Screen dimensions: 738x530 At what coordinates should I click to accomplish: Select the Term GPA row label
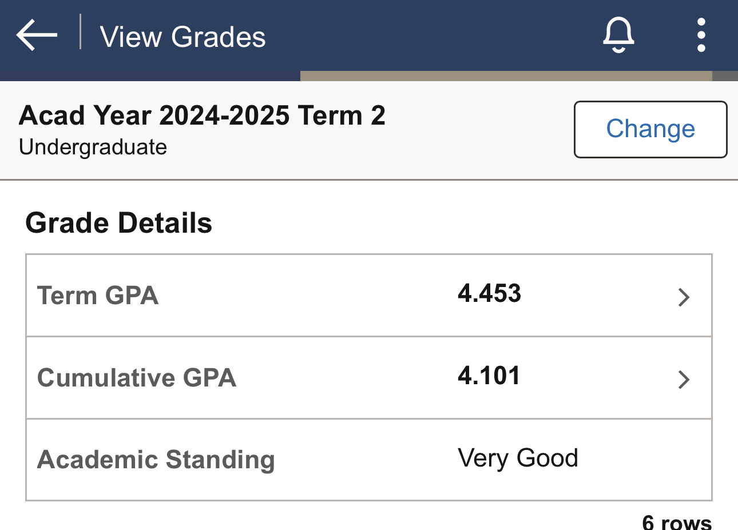(x=98, y=296)
